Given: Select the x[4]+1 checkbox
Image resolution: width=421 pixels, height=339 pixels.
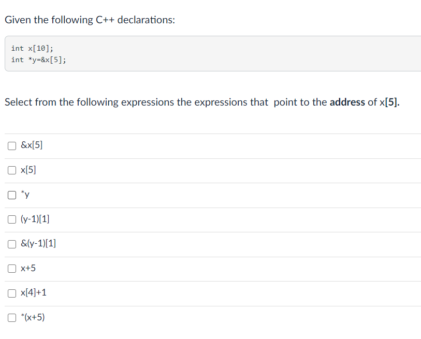Looking at the screenshot, I should point(11,293).
